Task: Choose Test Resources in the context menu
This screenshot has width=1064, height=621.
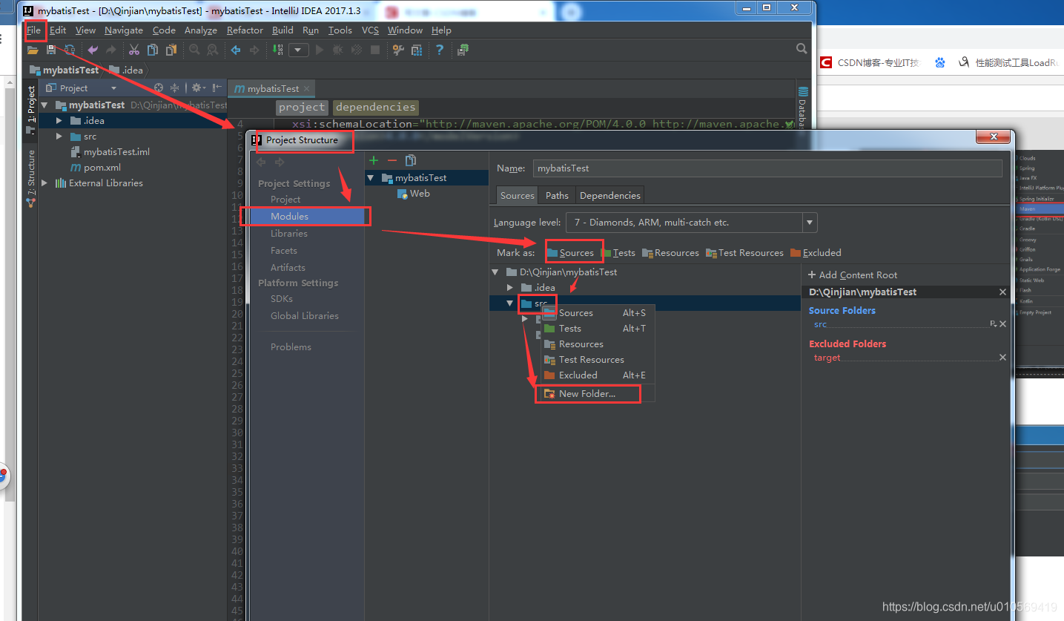Action: point(598,359)
